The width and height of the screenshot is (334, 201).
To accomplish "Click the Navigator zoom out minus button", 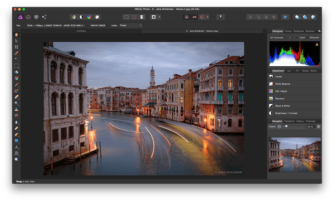I will tap(279, 127).
